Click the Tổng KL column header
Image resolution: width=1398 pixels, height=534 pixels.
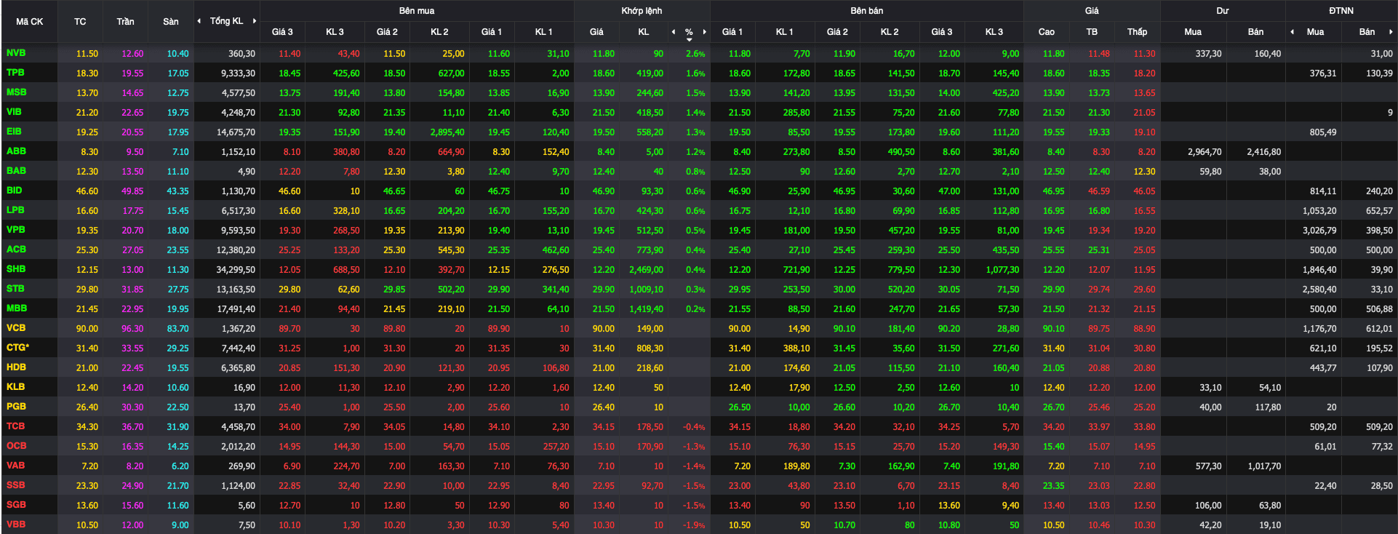227,21
